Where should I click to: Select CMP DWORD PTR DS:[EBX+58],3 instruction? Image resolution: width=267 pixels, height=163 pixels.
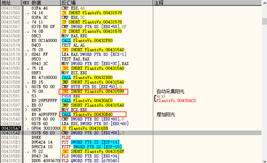click(93, 133)
